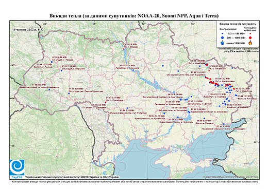Screen dimensions: 268x189
Task: Click the large red circle in legend
Action: point(250,37)
